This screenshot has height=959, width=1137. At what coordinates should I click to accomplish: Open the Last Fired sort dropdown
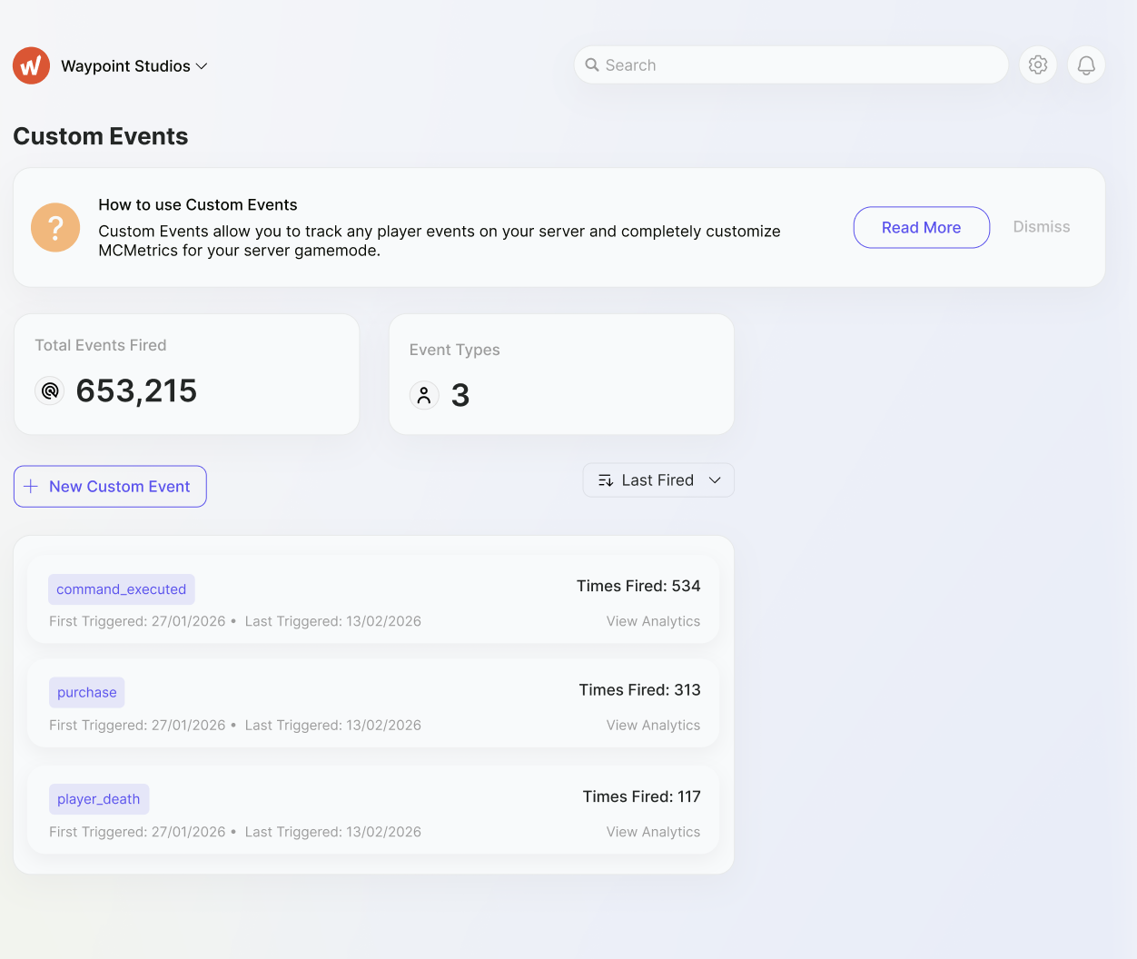(x=658, y=480)
